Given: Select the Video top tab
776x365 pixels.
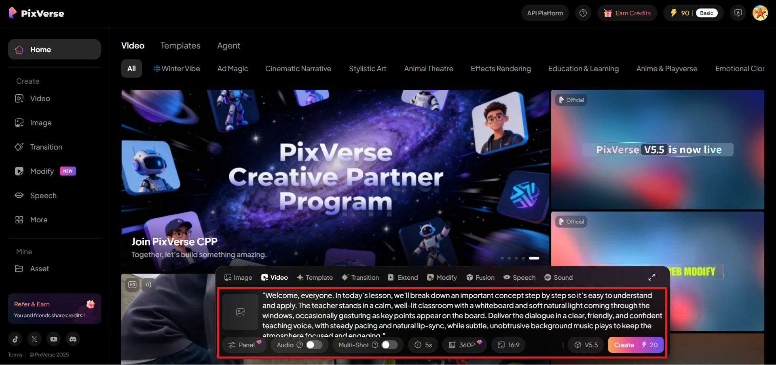Looking at the screenshot, I should tap(133, 46).
